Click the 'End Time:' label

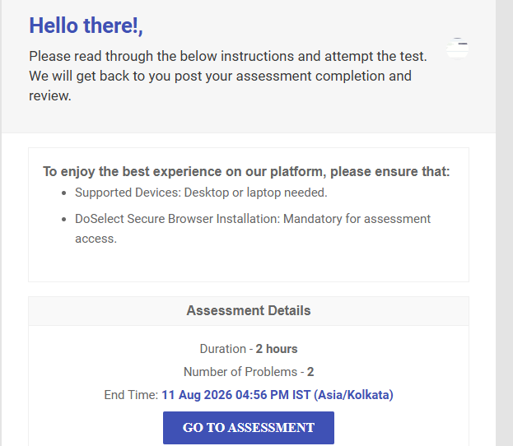131,395
